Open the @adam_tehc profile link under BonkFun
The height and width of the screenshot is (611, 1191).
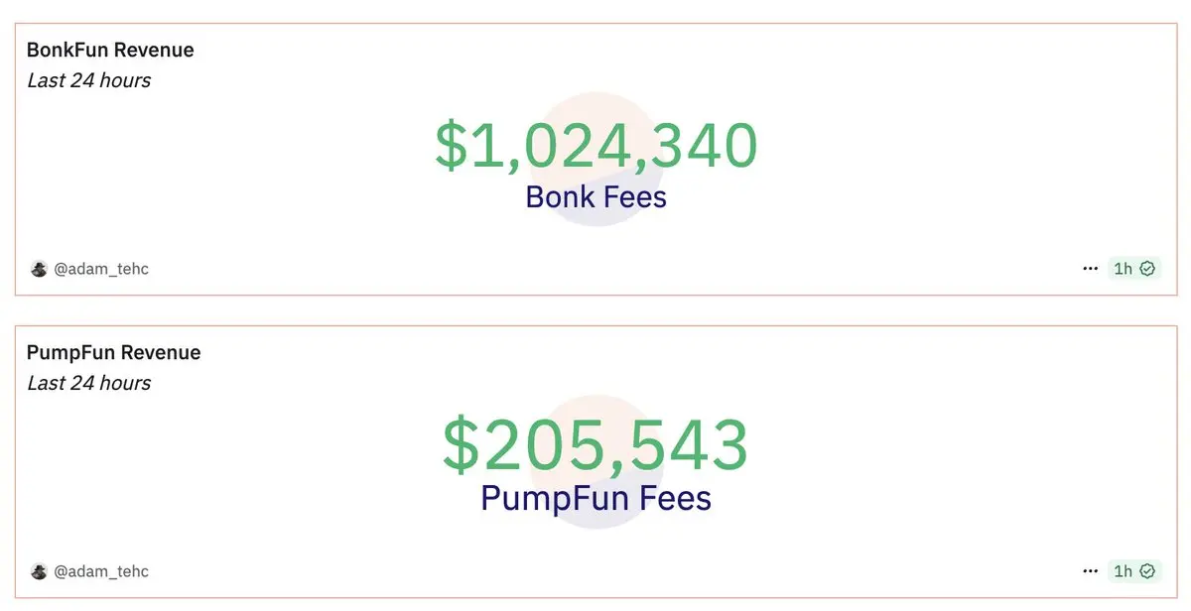(x=101, y=269)
